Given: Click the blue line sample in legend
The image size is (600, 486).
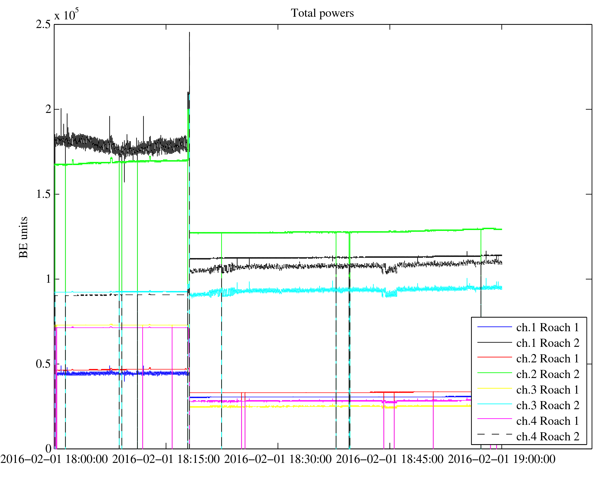Looking at the screenshot, I should 494,327.
